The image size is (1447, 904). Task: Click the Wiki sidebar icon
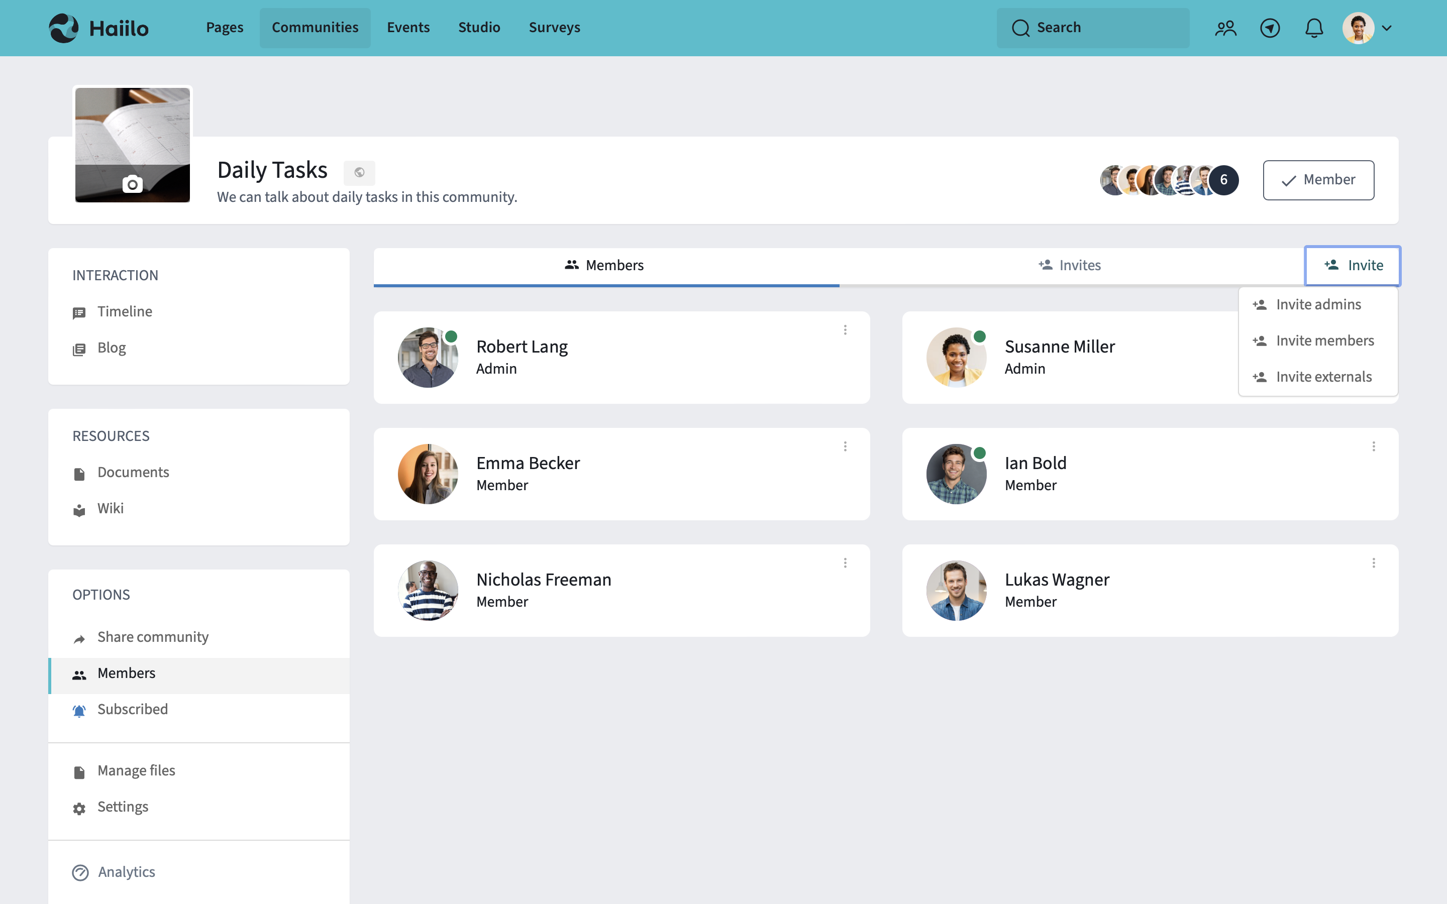[x=79, y=511]
